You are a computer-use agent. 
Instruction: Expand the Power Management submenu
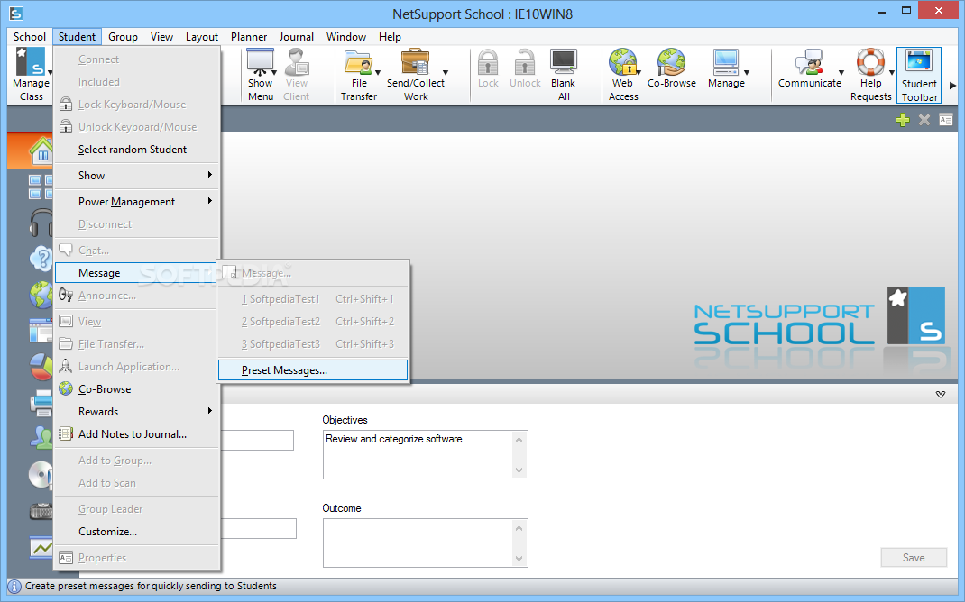[136, 202]
